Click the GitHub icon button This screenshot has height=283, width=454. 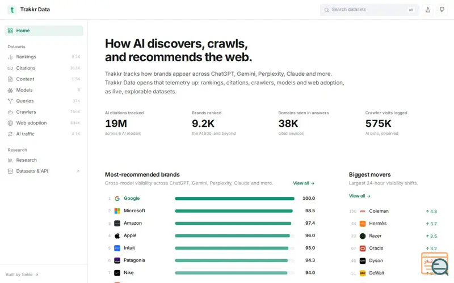coord(442,10)
